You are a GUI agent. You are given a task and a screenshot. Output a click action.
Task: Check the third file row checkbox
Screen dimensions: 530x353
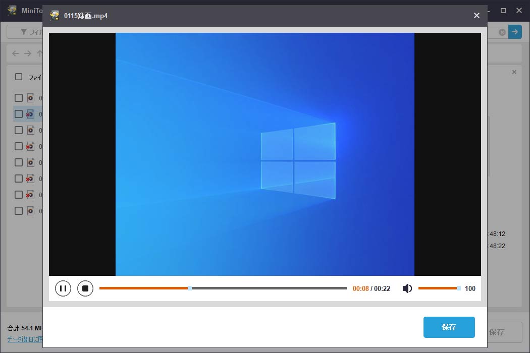coord(19,131)
